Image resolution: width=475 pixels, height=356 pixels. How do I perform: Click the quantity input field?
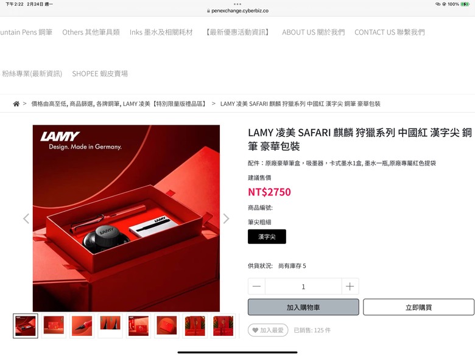(303, 287)
